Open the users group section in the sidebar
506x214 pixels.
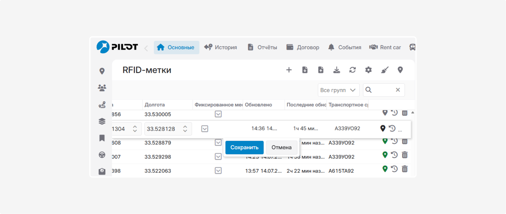coord(102,88)
